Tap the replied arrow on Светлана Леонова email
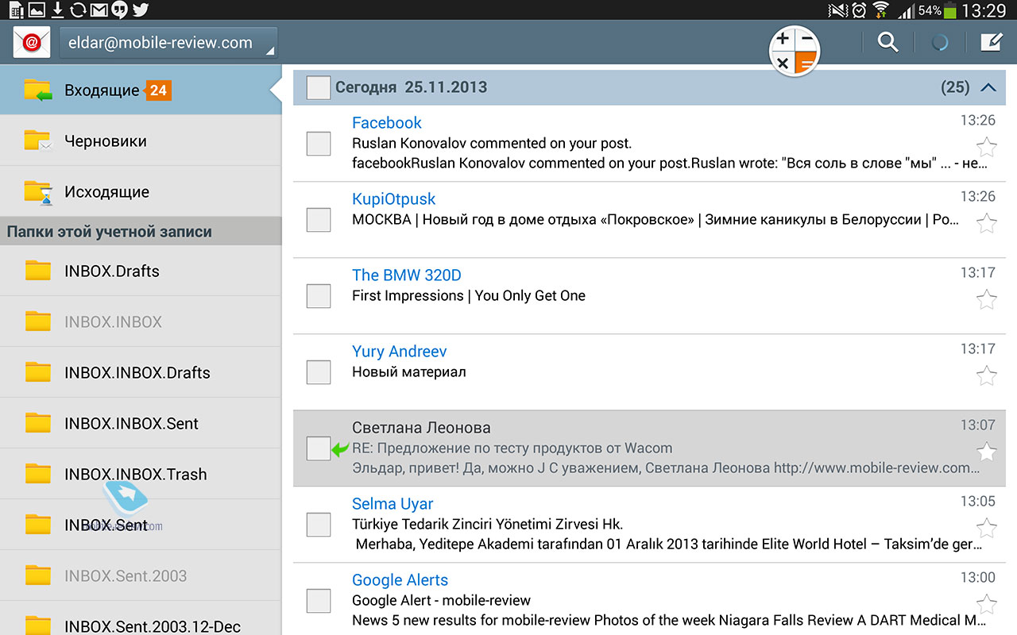Image resolution: width=1017 pixels, height=635 pixels. click(x=340, y=449)
